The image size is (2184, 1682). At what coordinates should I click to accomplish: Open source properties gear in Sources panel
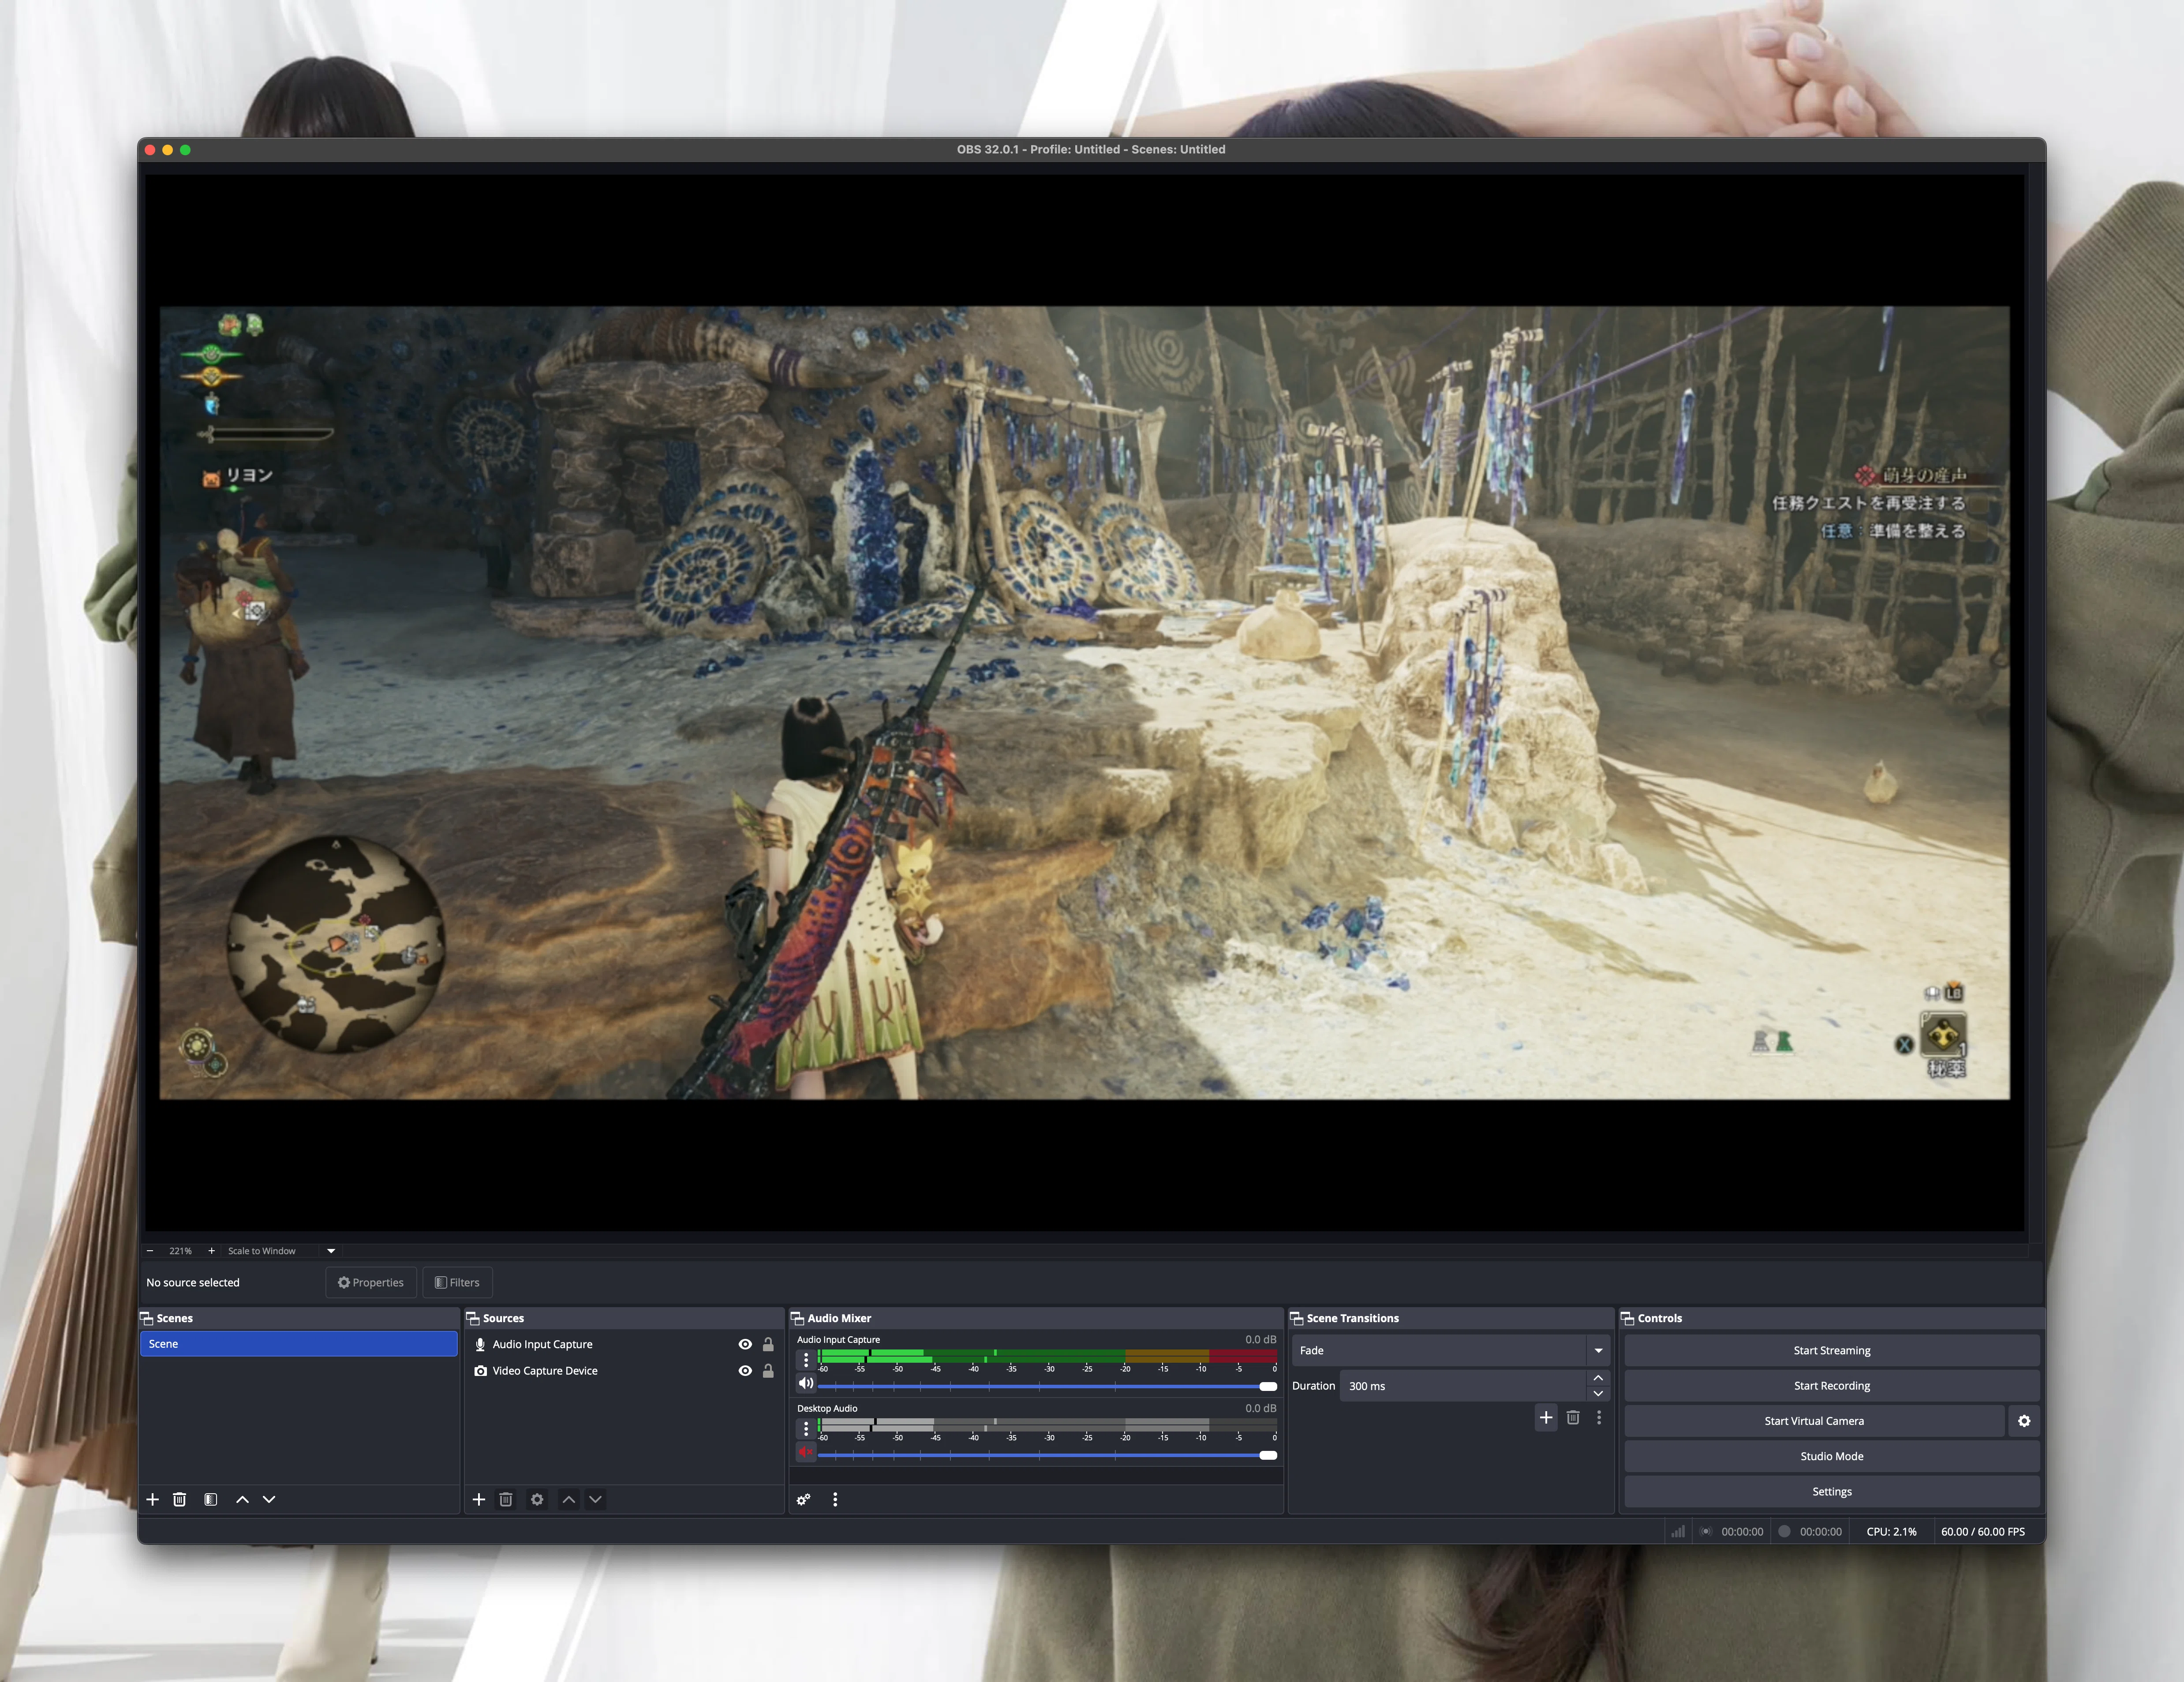537,1499
